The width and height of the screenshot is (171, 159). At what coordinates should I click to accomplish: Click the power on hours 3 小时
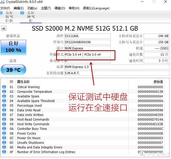pos(157,61)
